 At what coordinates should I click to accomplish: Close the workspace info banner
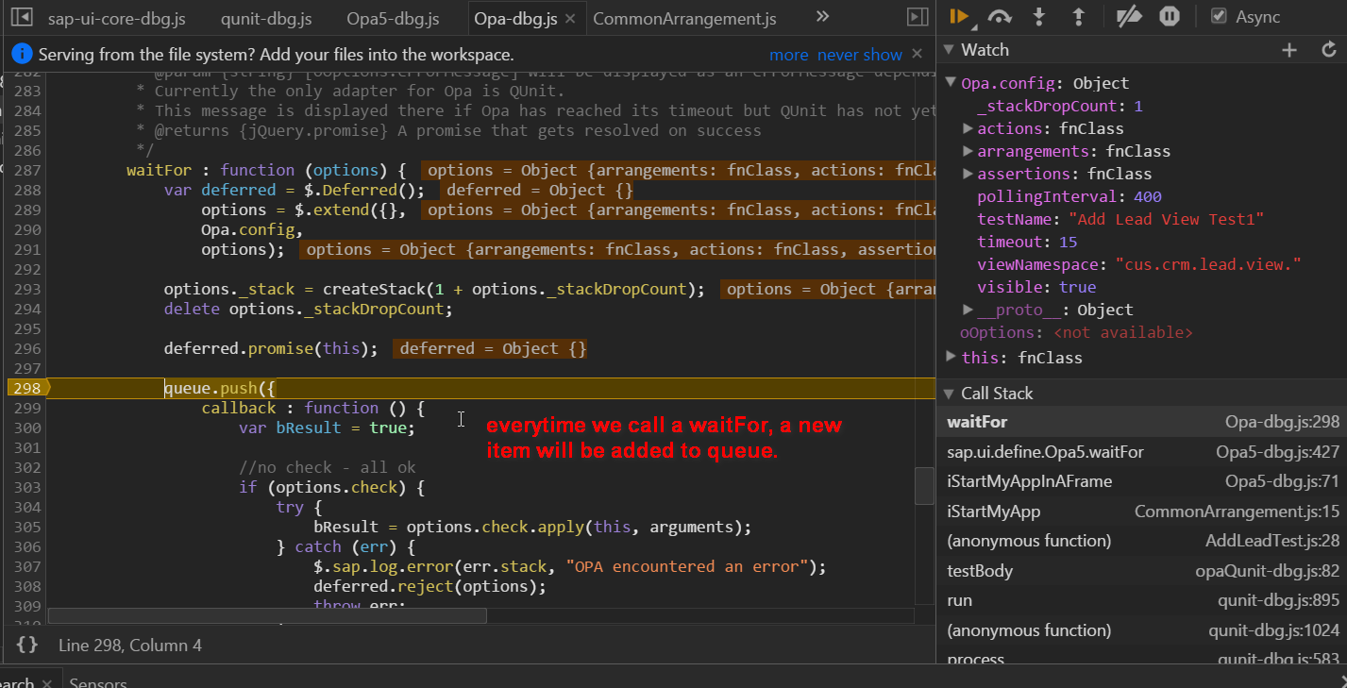[x=918, y=55]
